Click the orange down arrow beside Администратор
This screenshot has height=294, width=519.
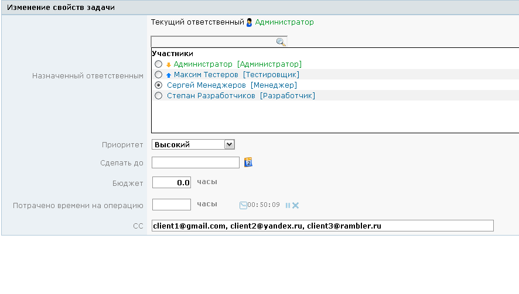pos(169,65)
